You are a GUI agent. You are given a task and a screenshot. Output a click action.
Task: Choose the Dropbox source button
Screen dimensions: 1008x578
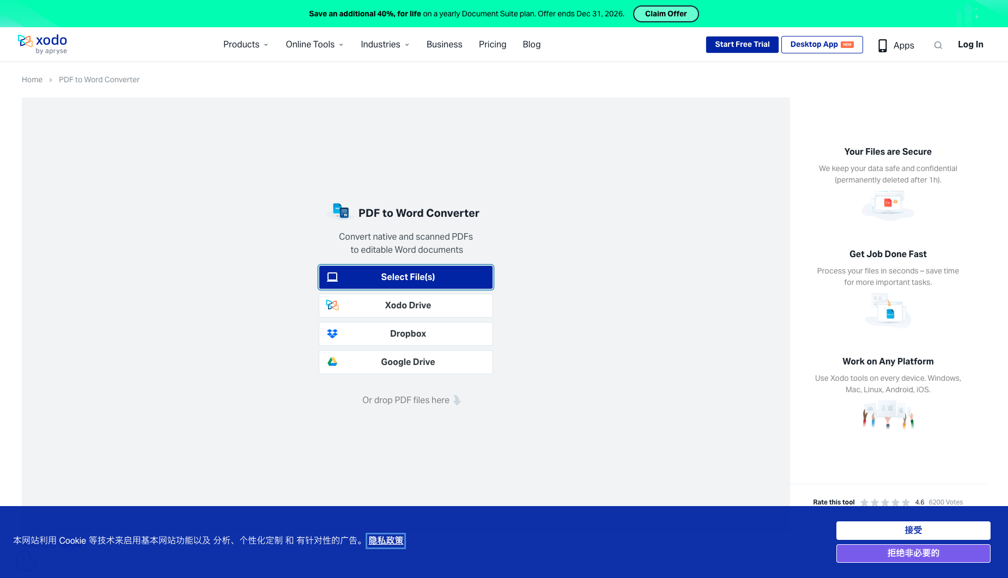[406, 334]
